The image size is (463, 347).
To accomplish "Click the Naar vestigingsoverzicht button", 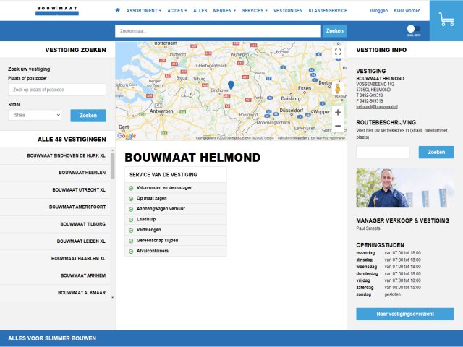I will click(x=405, y=314).
